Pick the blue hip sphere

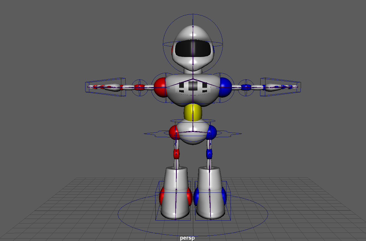point(212,132)
